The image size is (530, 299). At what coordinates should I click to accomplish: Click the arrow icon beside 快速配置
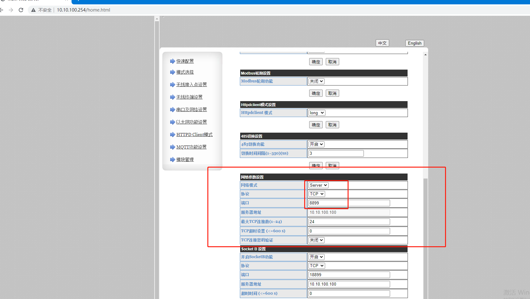click(x=172, y=61)
